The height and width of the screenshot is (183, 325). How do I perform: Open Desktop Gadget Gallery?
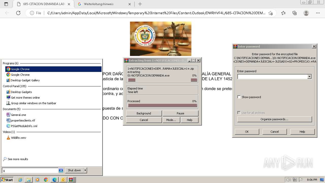tap(53, 80)
